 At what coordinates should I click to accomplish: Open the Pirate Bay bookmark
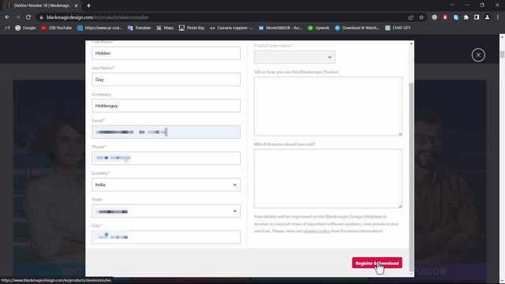coord(192,28)
